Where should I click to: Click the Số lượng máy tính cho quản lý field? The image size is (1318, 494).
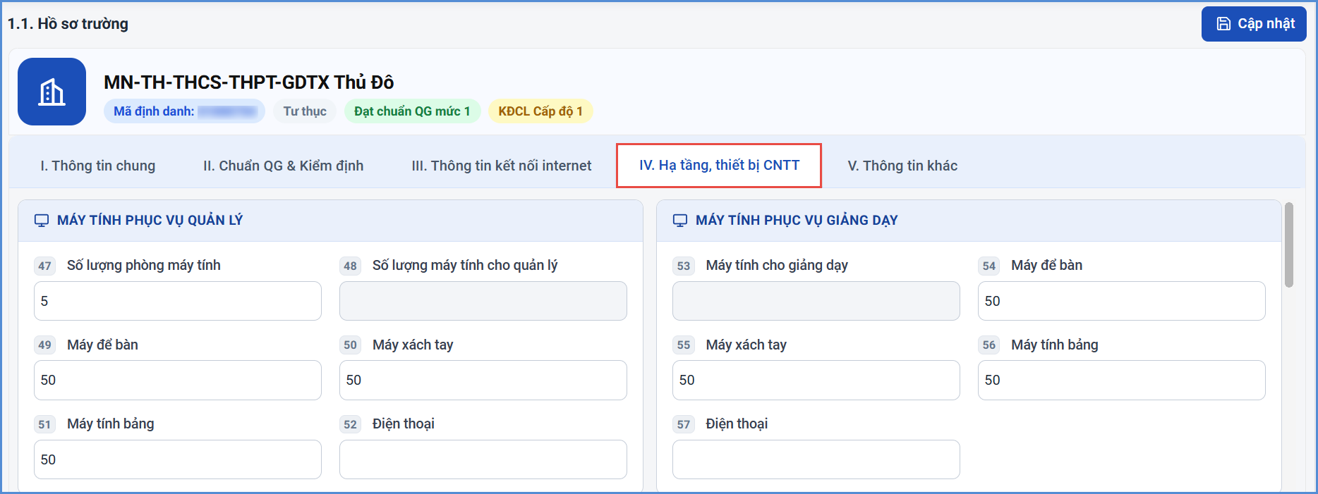tap(483, 301)
